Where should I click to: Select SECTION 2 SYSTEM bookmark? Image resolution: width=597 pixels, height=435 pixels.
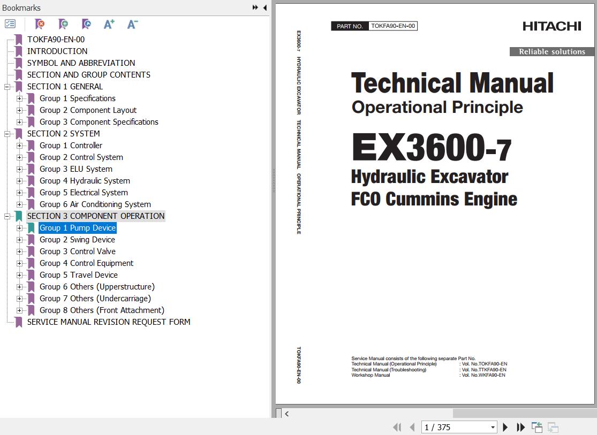coord(63,134)
